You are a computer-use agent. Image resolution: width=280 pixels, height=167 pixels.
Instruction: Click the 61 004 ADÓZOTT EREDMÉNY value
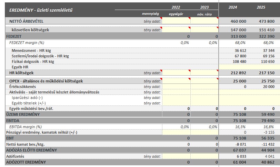[x=239, y=163]
